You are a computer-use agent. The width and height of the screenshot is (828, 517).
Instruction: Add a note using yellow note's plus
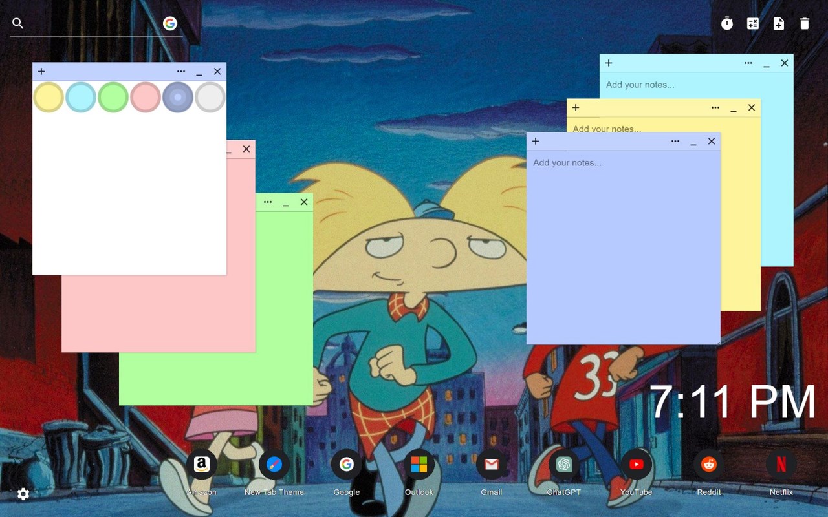click(x=576, y=108)
